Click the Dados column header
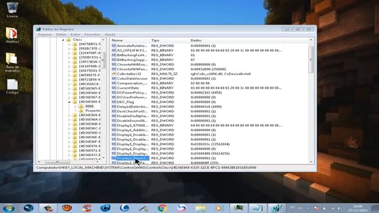The width and height of the screenshot is (379, 213). point(236,40)
